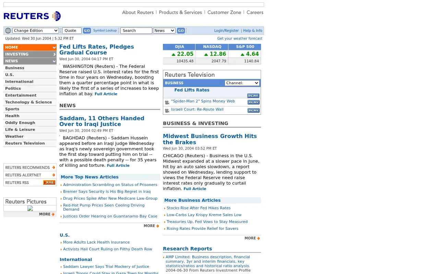The height and width of the screenshot is (274, 439).
Task: Open the News search scope dropdown
Action: coord(164,31)
